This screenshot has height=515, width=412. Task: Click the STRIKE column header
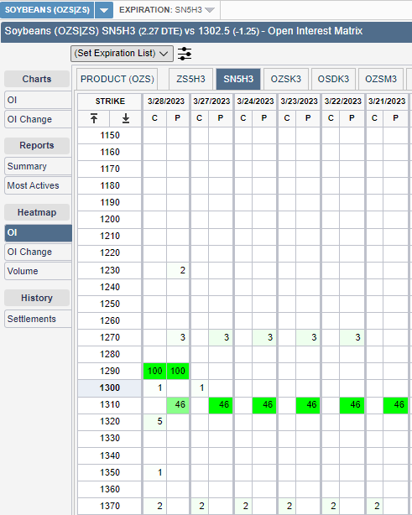click(x=110, y=101)
